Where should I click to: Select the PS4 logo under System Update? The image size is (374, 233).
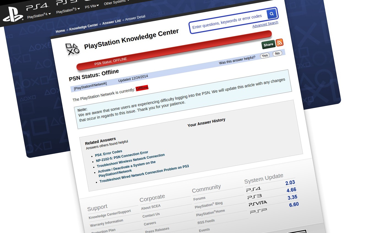[x=253, y=189]
